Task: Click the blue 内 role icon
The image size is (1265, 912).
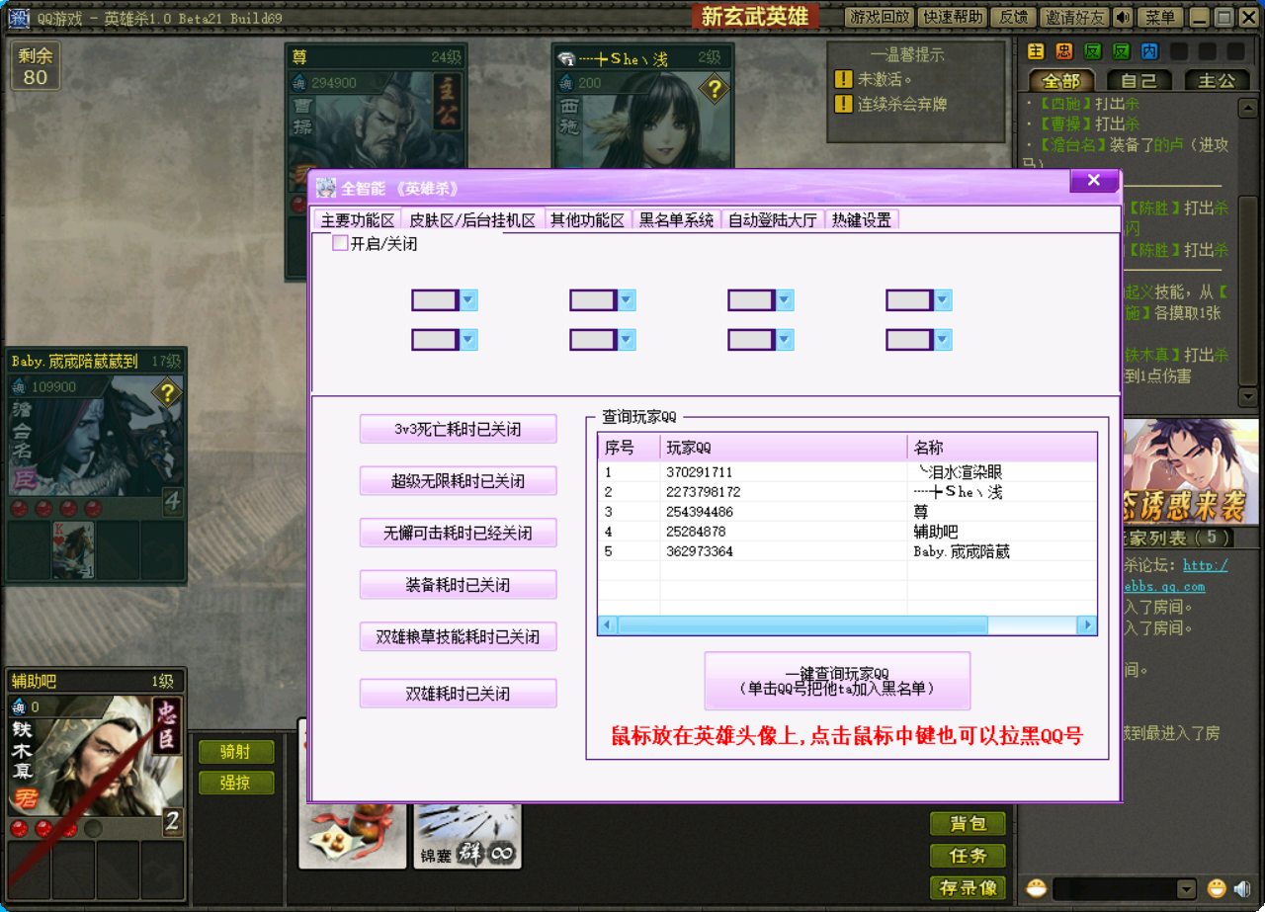Action: click(1149, 51)
